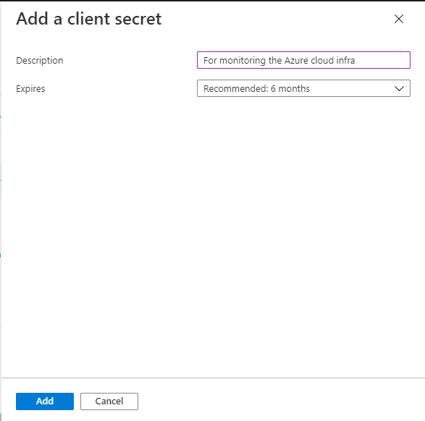Click the blank end of Description field
Screen dimensions: 425x421
point(382,60)
